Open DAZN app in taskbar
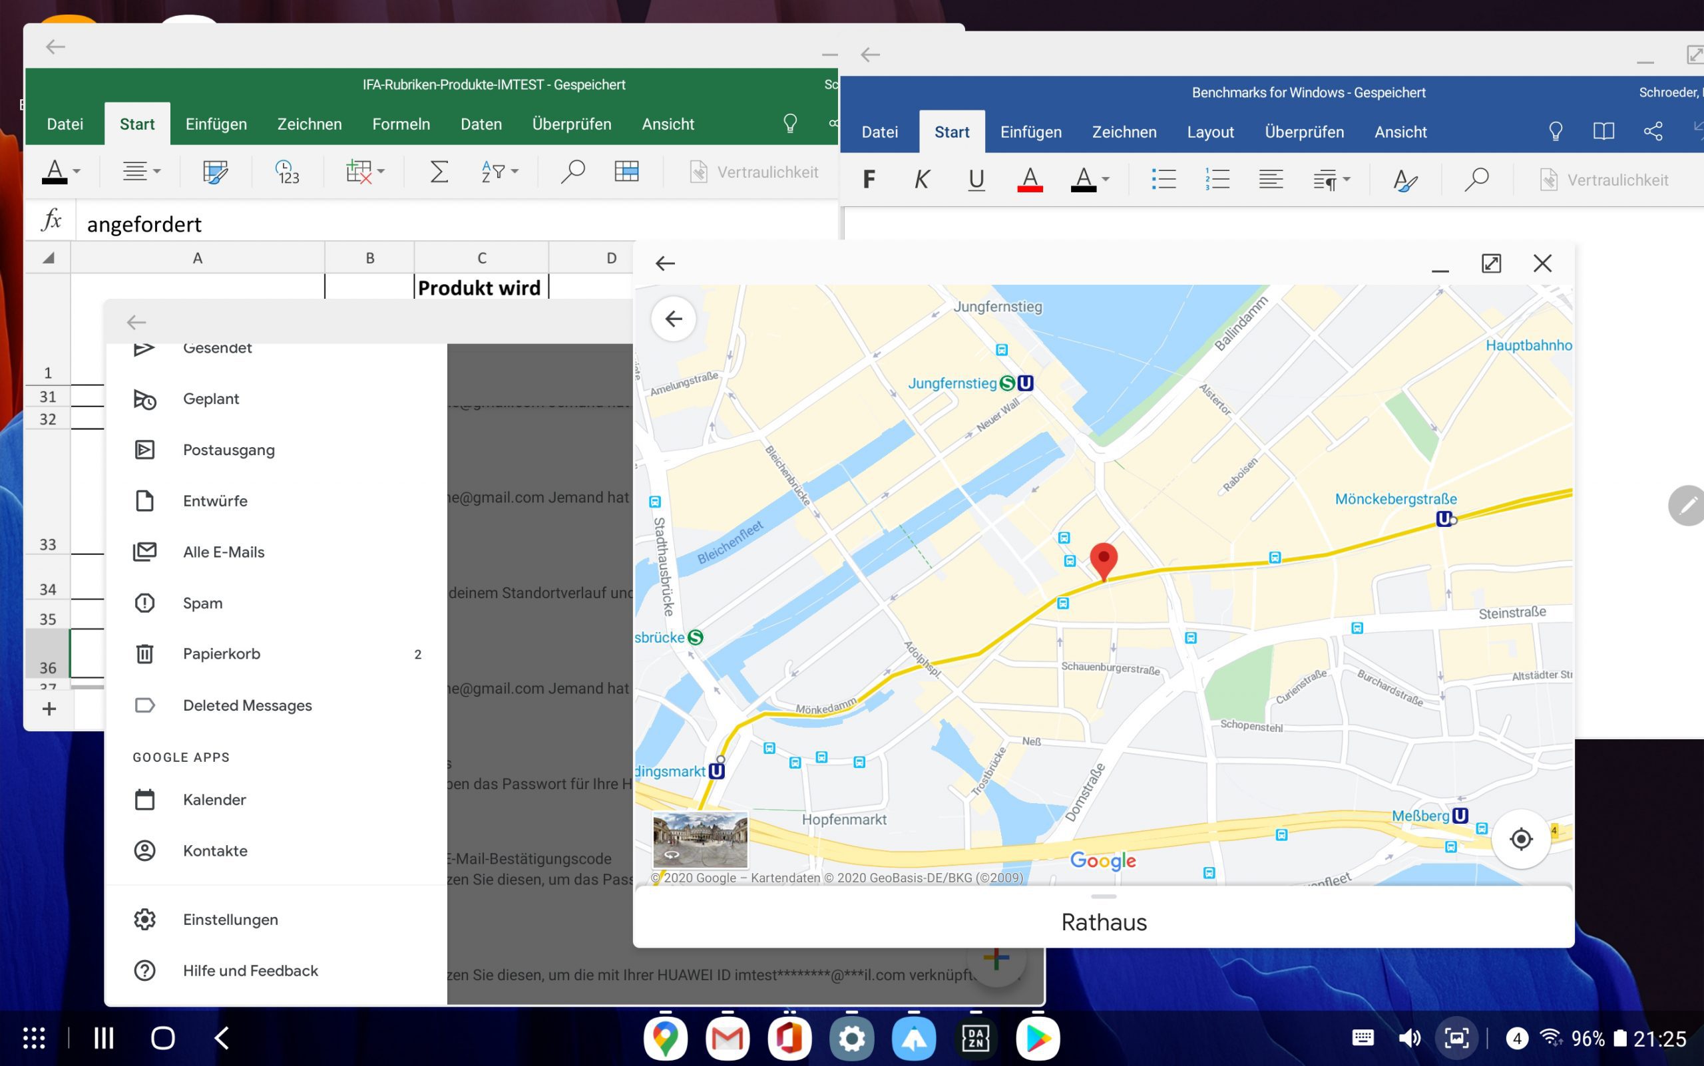 tap(975, 1038)
